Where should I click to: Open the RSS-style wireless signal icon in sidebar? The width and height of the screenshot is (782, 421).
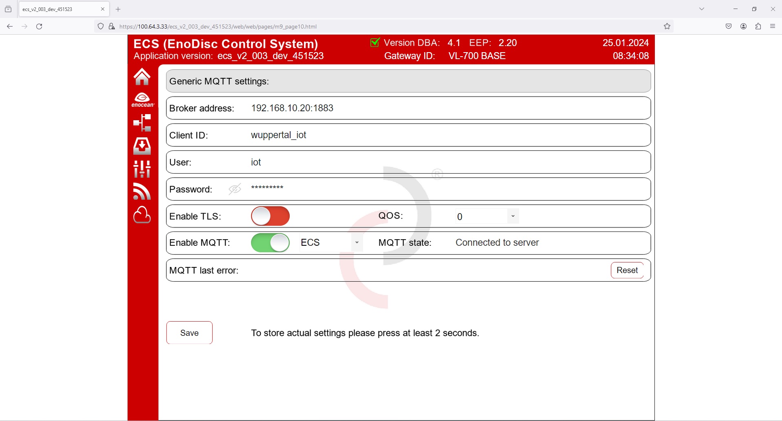click(142, 192)
